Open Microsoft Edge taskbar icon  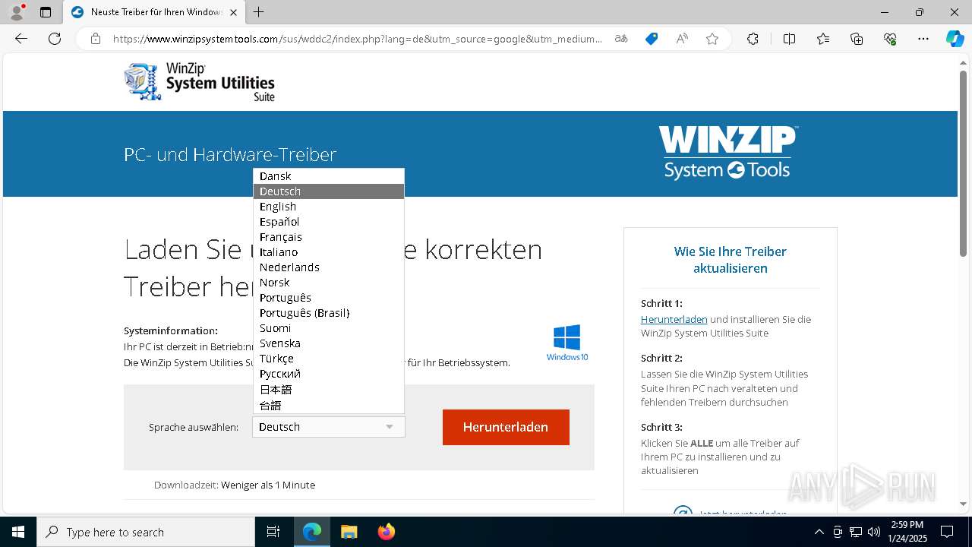pyautogui.click(x=312, y=532)
